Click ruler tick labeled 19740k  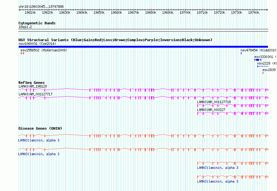[x=254, y=12]
